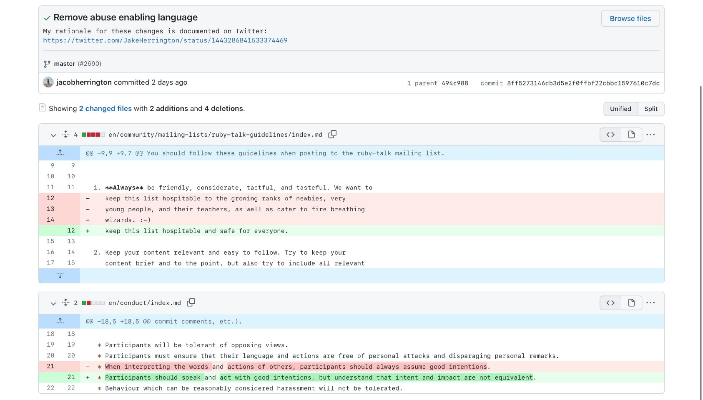Viewport: 703px width, 400px height.
Task: Switch diff view to Split
Action: click(x=650, y=109)
